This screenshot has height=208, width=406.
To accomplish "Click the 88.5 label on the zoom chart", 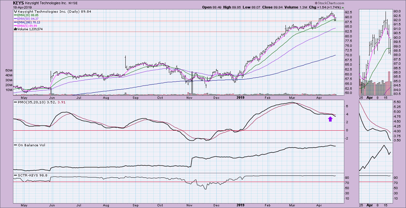I will tap(397, 50).
